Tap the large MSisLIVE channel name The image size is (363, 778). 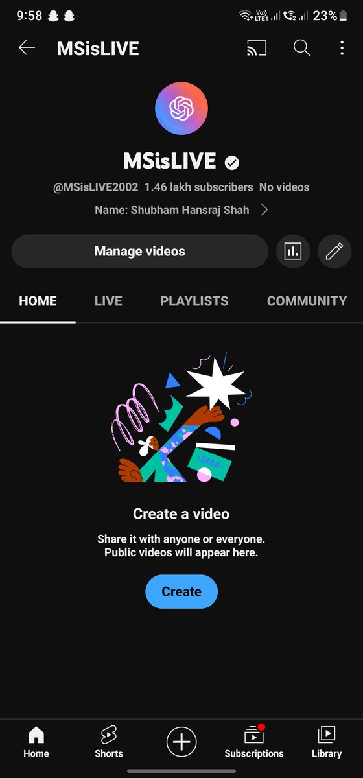point(170,161)
